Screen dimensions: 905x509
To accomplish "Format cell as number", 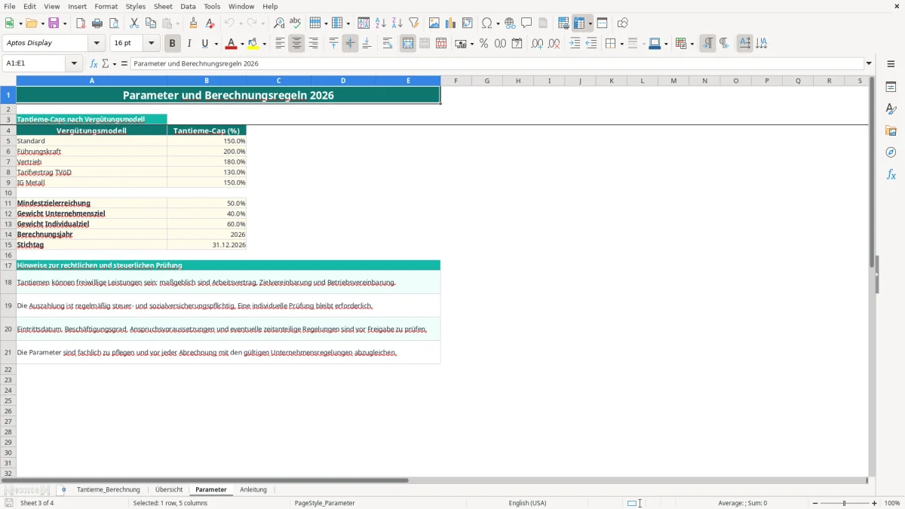I will [500, 44].
